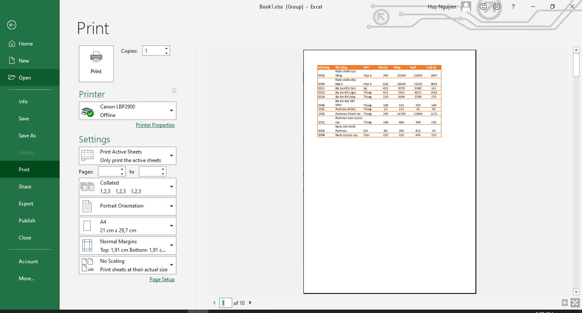Select Export in the left sidebar
582x313 pixels.
click(x=26, y=204)
